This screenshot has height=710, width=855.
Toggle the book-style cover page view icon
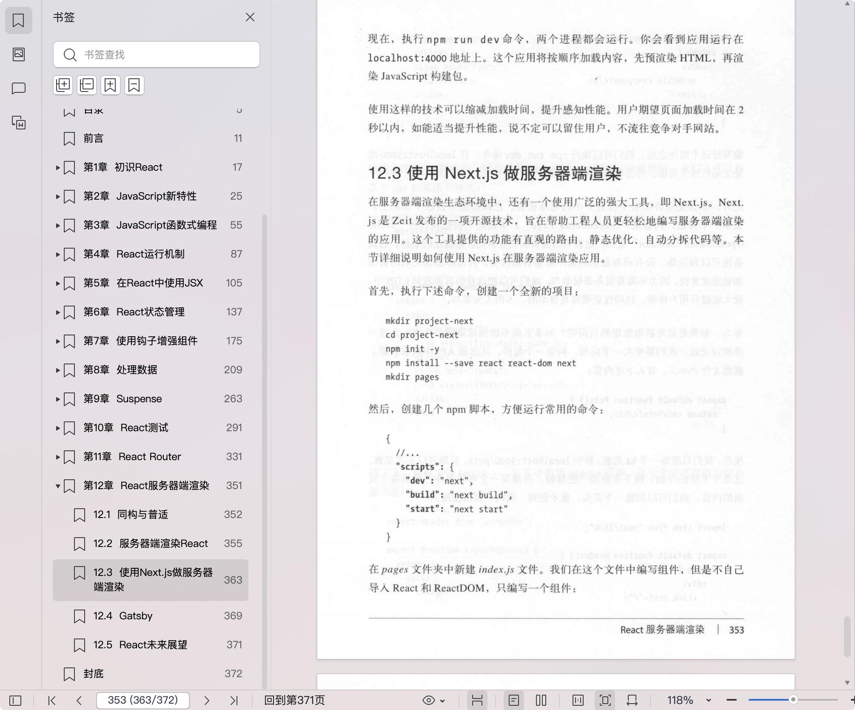578,700
